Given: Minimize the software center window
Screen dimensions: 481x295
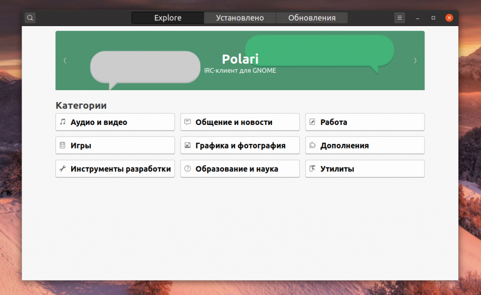Looking at the screenshot, I should point(418,18).
